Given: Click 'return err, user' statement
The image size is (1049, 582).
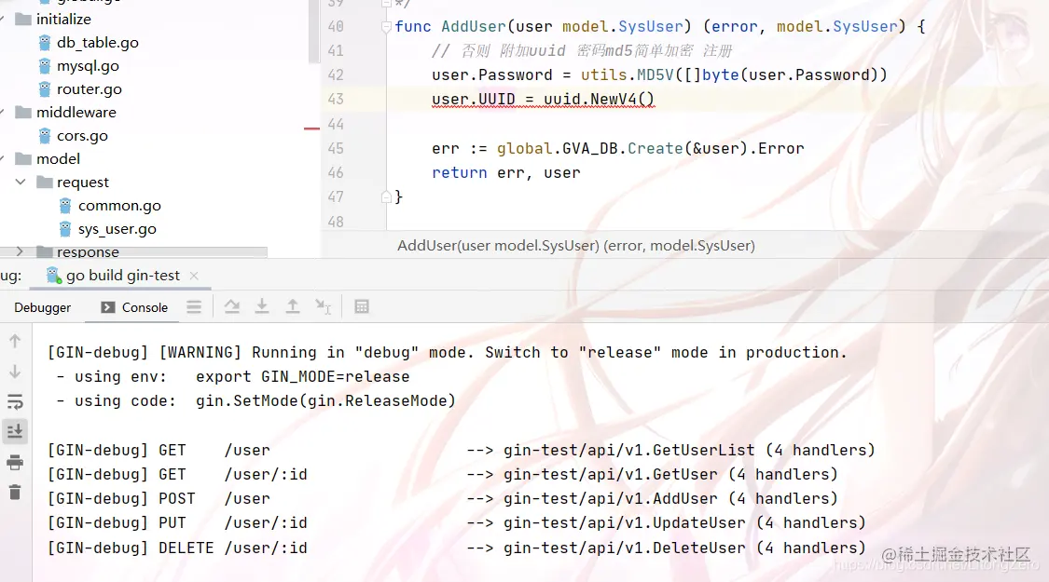Looking at the screenshot, I should [505, 173].
